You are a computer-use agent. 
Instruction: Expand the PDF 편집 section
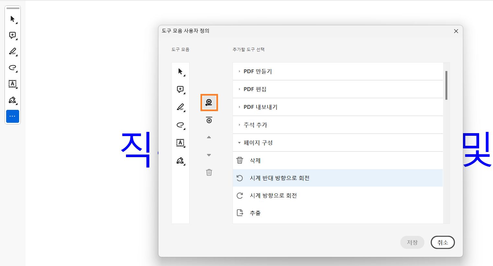tap(255, 89)
